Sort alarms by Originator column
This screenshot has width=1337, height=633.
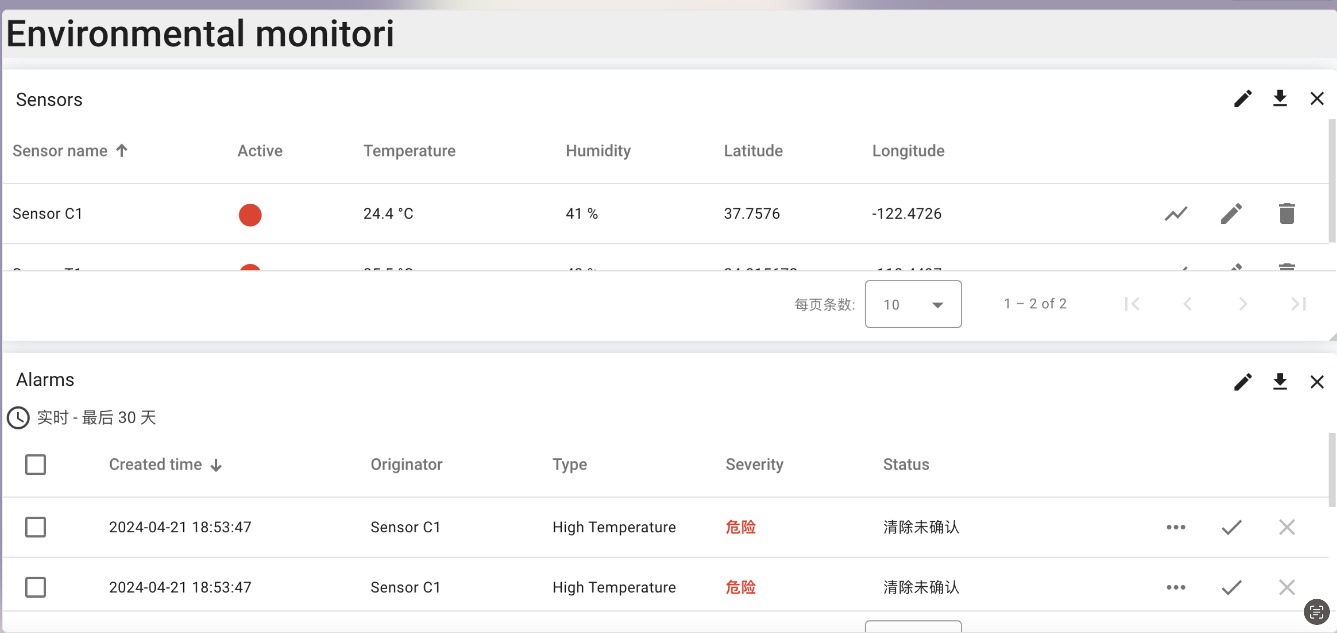(x=406, y=465)
